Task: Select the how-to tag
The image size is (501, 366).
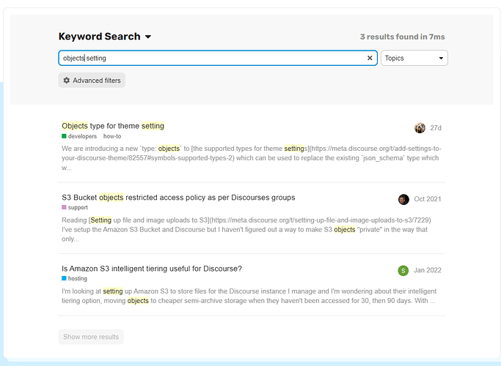Action: (x=112, y=136)
